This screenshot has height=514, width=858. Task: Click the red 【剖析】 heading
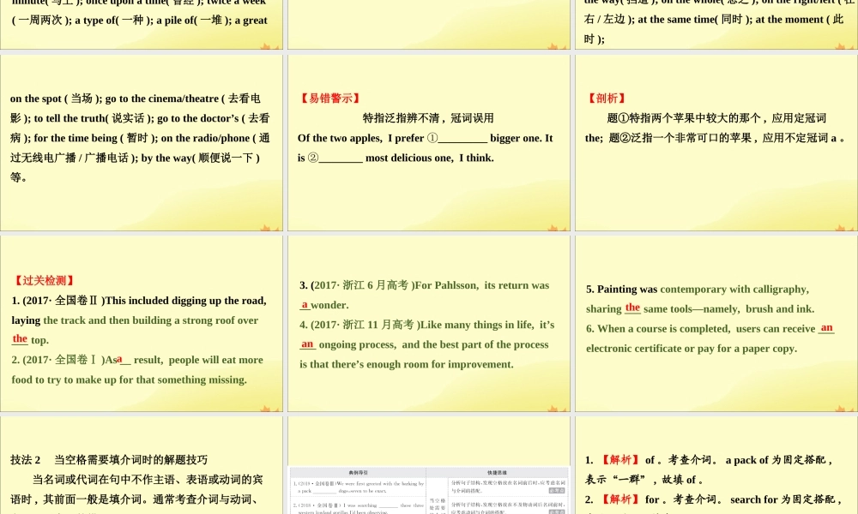(x=607, y=99)
